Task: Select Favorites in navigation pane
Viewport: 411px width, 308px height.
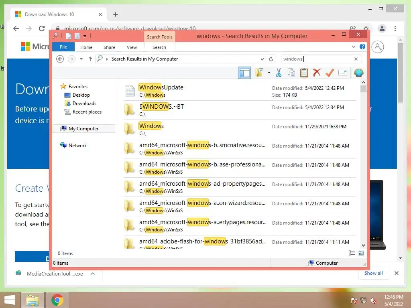Action: coord(78,87)
